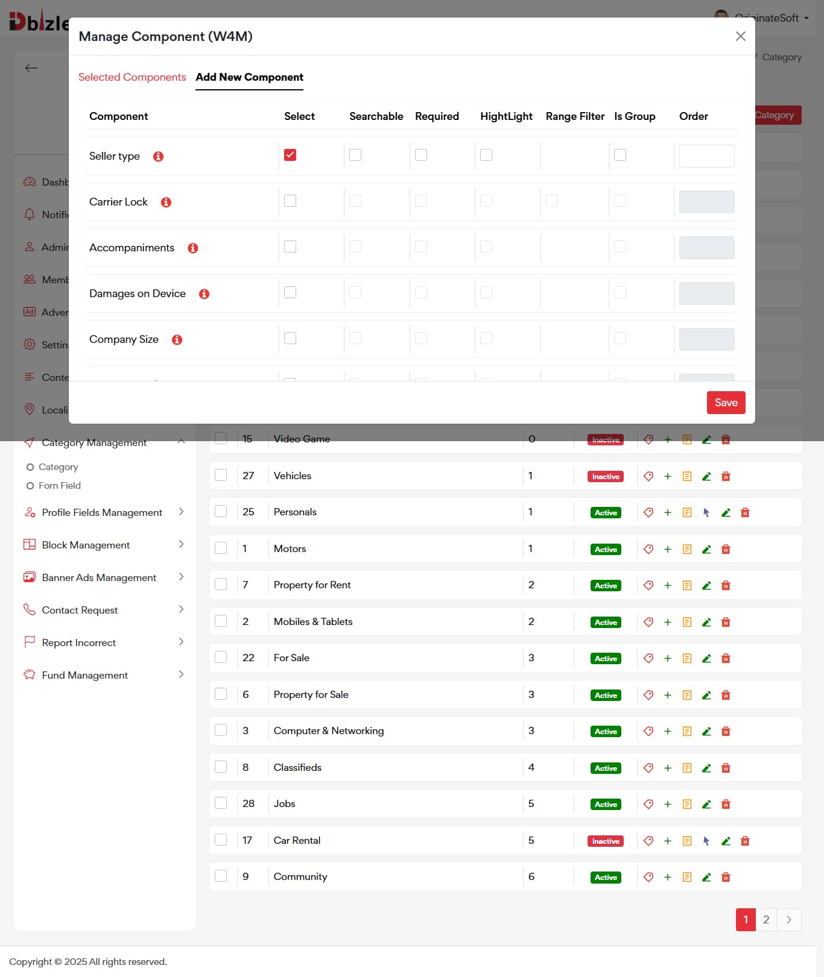Click the Seller type Order input field
The image size is (824, 977).
click(x=706, y=156)
